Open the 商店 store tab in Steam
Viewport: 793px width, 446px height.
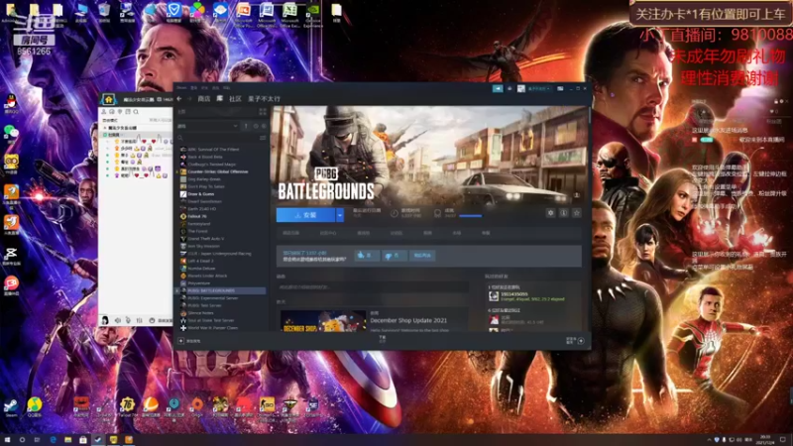click(204, 98)
